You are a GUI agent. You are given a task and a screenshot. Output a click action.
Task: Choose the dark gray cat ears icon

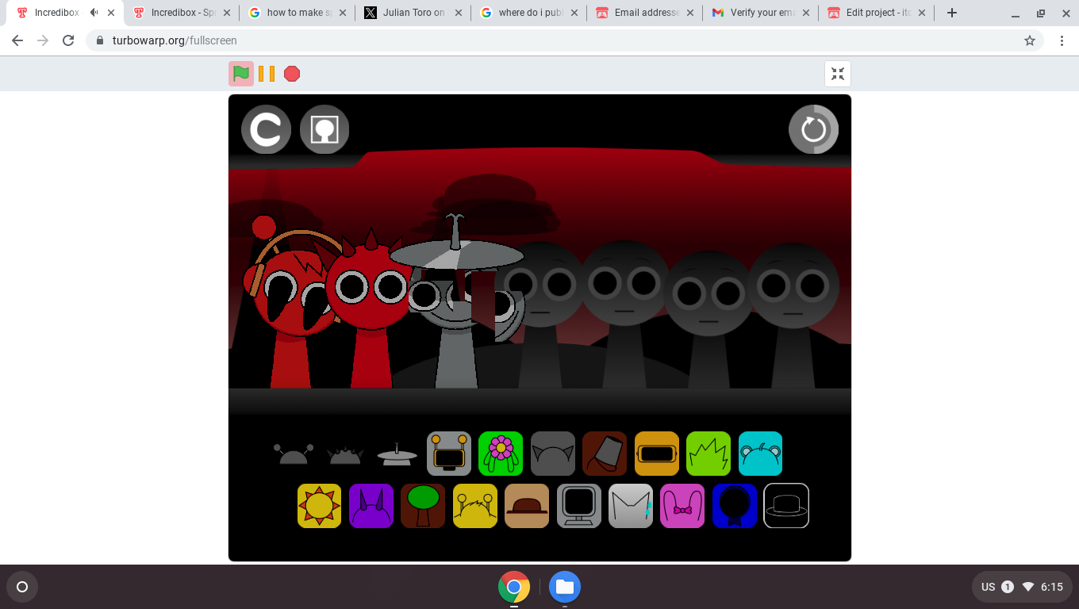(553, 454)
